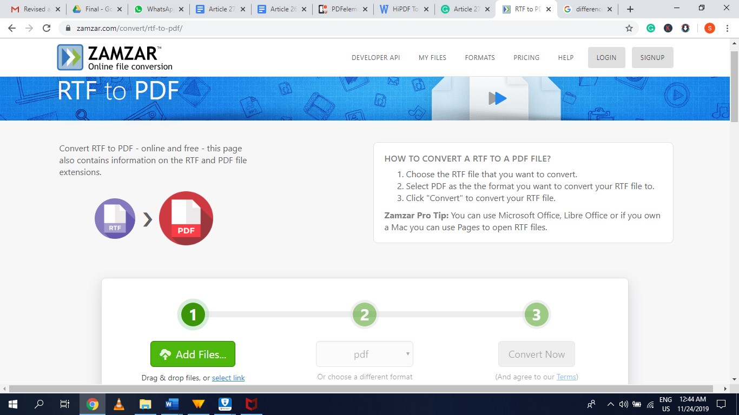Viewport: 739px width, 415px height.
Task: Open the Chrome three-dot menu
Action: click(728, 28)
